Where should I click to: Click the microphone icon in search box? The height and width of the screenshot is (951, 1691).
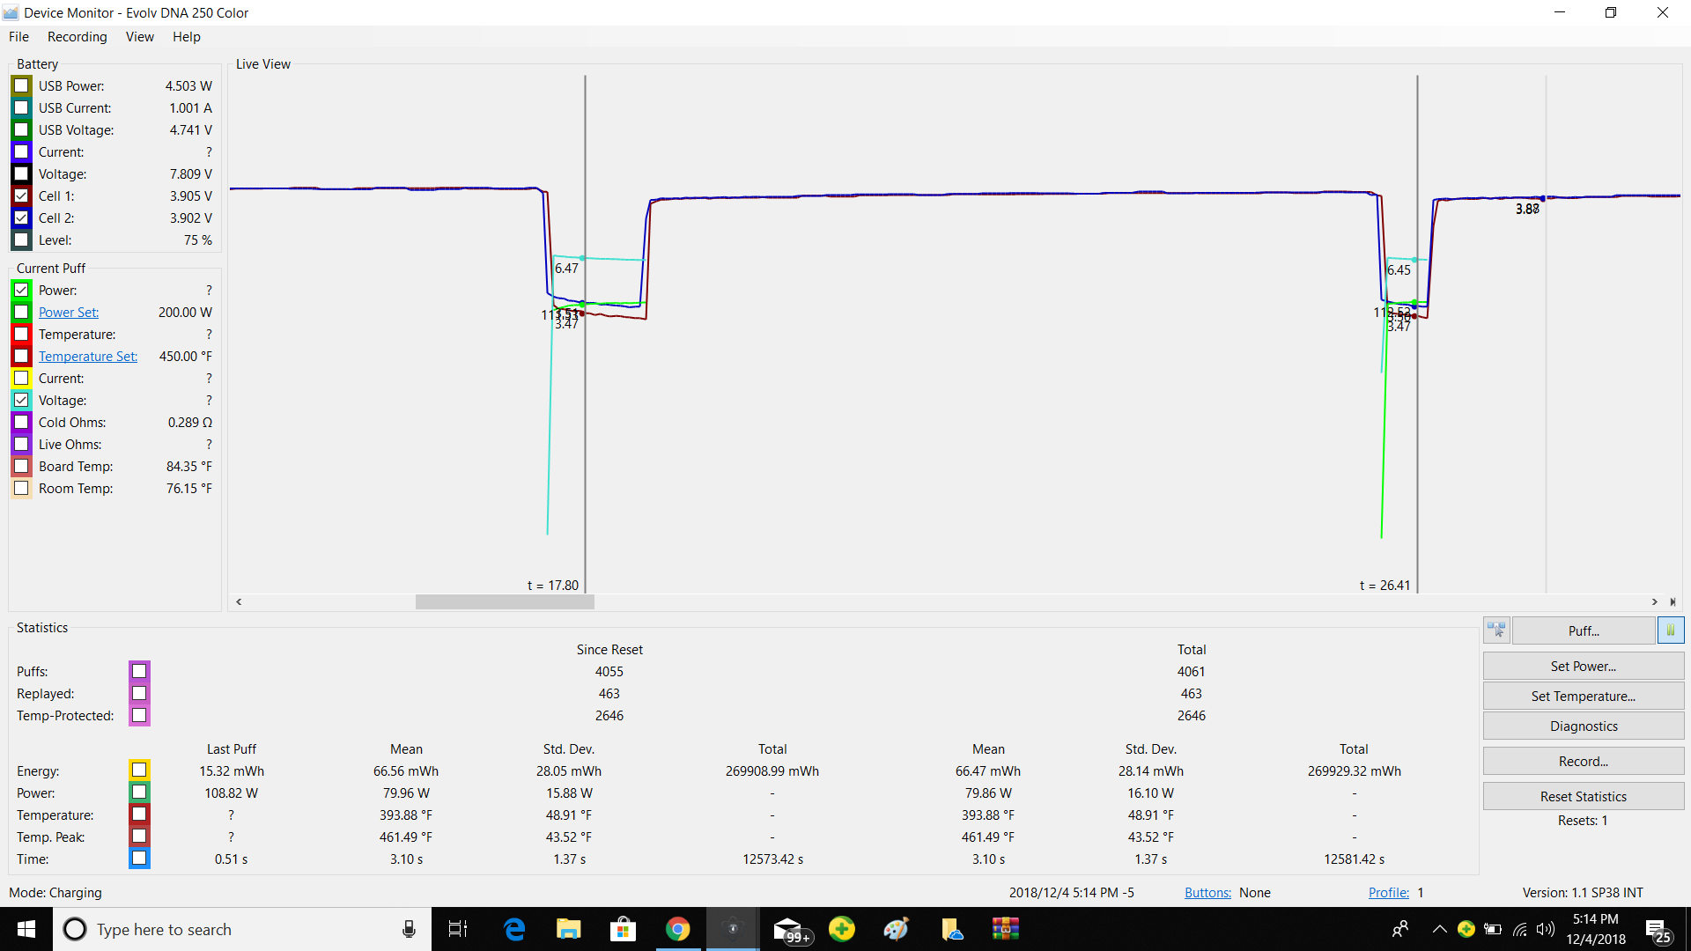pos(409,929)
